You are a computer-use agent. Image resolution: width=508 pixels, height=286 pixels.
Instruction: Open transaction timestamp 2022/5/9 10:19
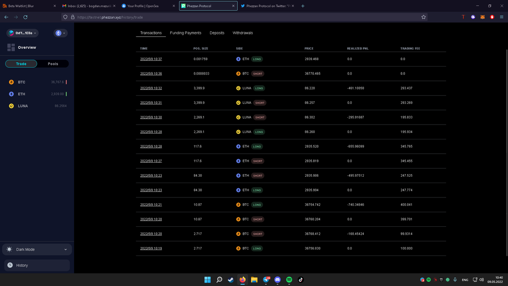click(151, 248)
